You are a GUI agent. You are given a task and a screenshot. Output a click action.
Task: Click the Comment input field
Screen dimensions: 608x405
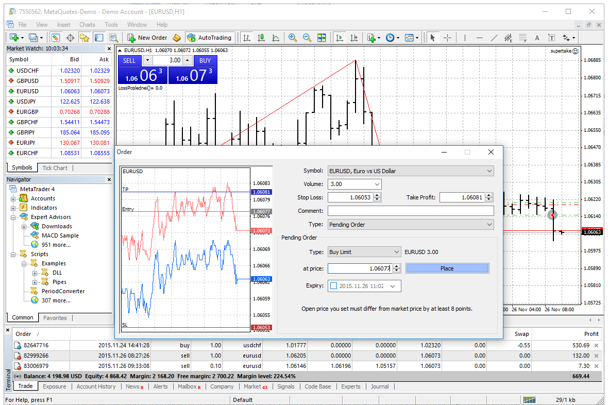tap(411, 211)
